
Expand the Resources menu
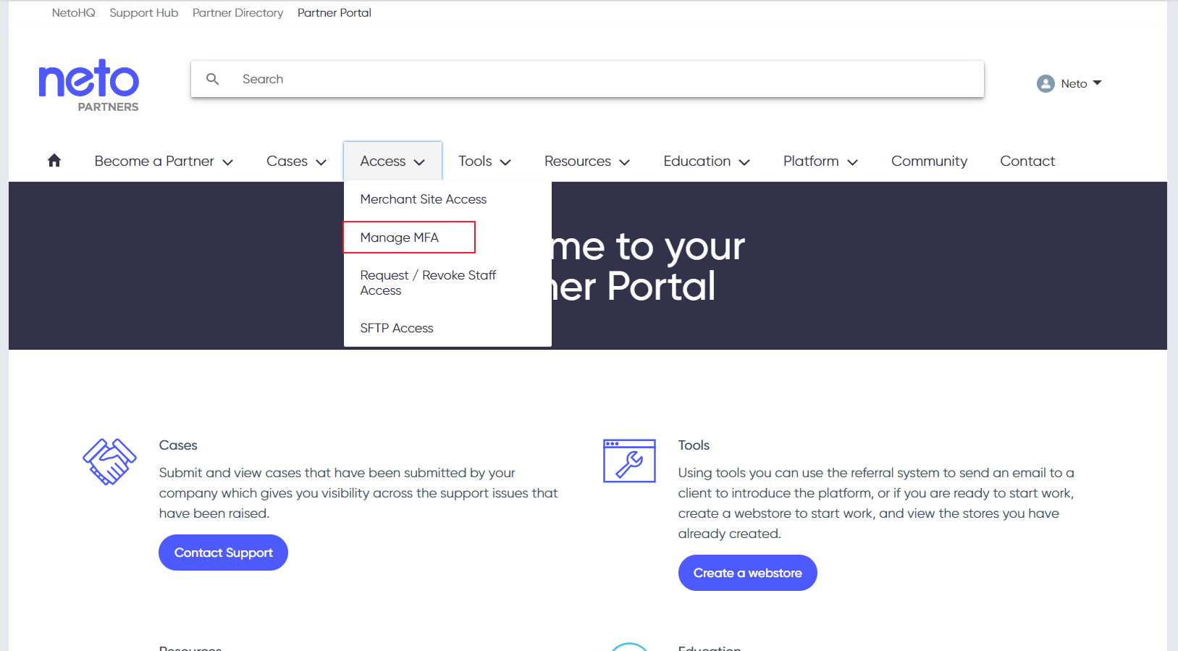tap(587, 161)
